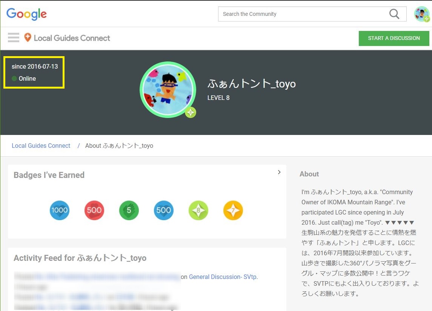This screenshot has width=432, height=311.
Task: Select the yellow level 7 star badge
Action: tap(233, 210)
